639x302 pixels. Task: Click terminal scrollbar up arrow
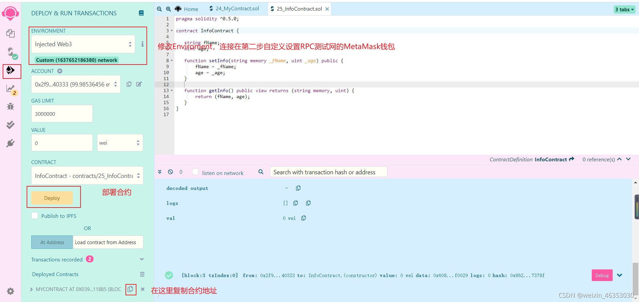[x=635, y=183]
